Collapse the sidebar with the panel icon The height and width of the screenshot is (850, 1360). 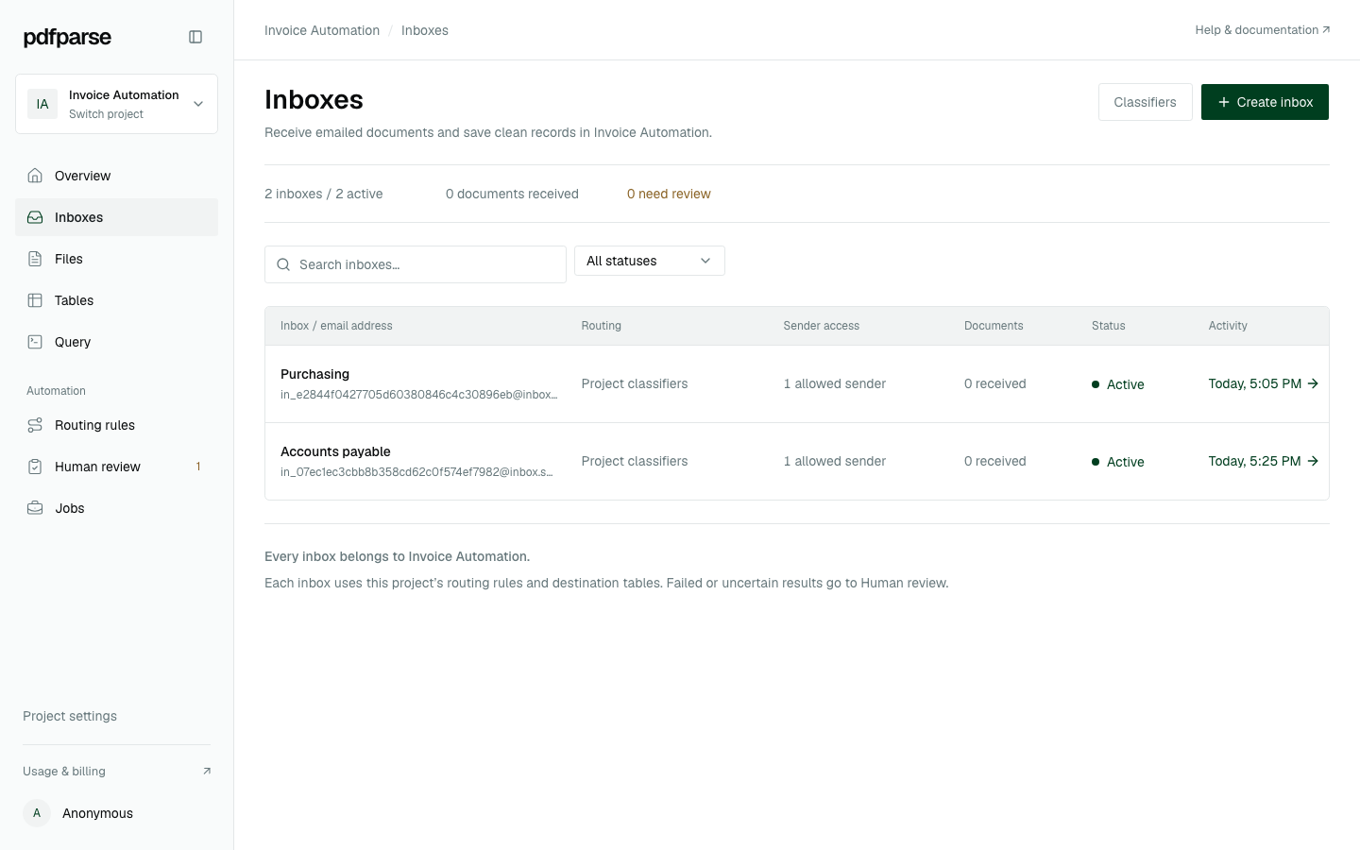(195, 37)
